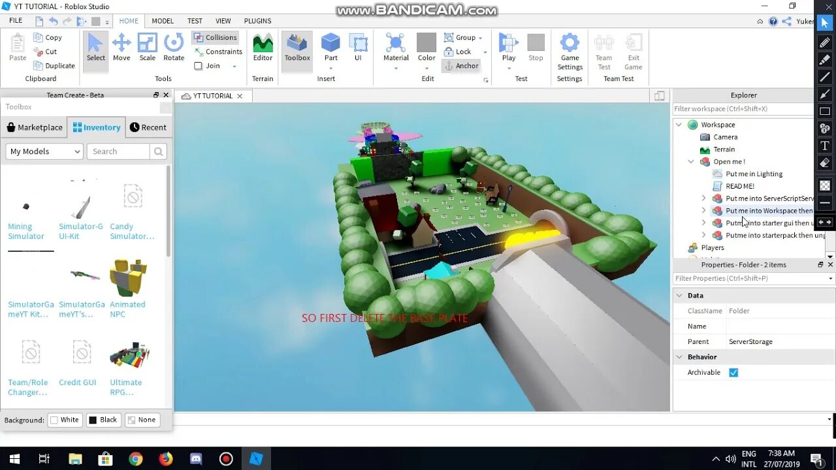Viewport: 836px width, 470px height.
Task: Start Play test
Action: [x=509, y=48]
